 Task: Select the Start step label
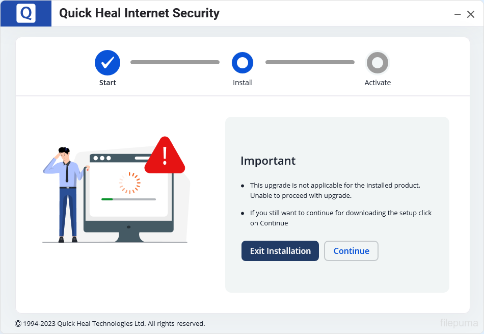click(107, 83)
